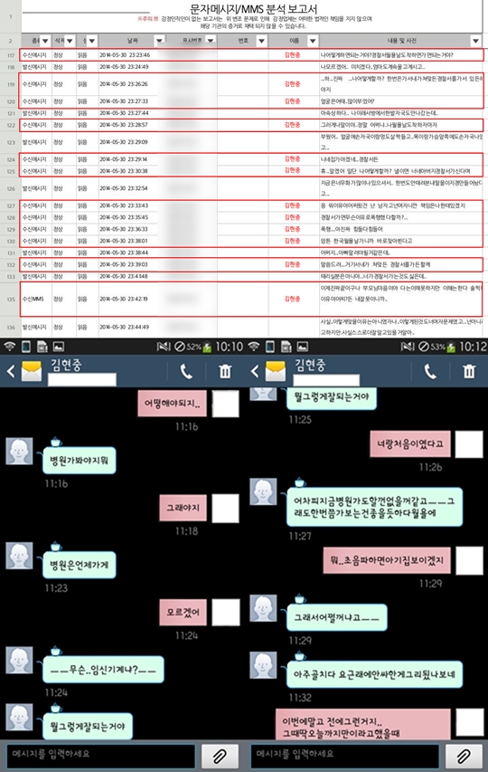Viewport: 488px width, 772px height.
Task: Tap the avatar beside 병원은언제가게 message
Action: coord(19,556)
